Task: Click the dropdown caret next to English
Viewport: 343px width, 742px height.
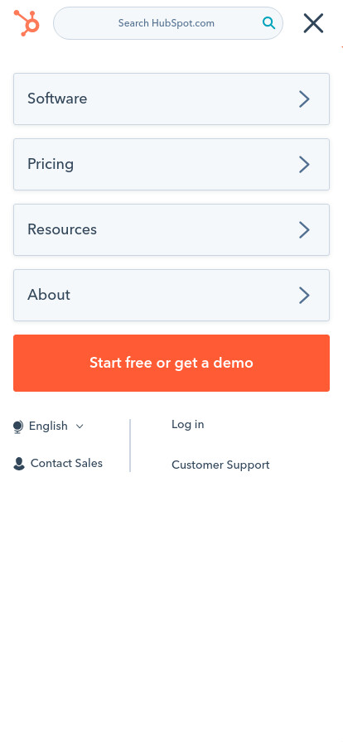Action: (80, 426)
